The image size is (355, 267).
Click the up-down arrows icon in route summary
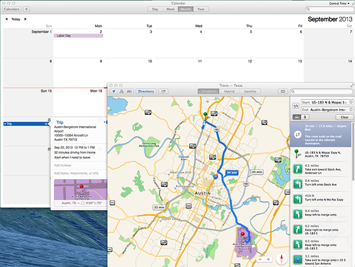click(x=297, y=134)
